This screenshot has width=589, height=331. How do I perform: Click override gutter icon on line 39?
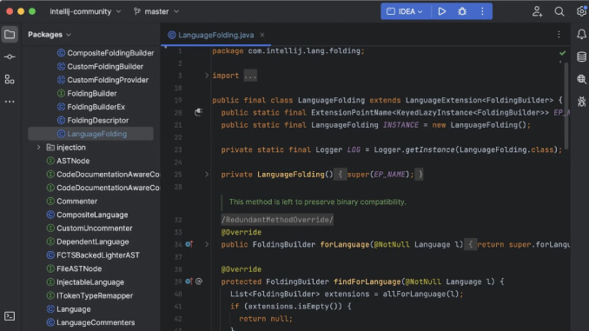coord(189,281)
